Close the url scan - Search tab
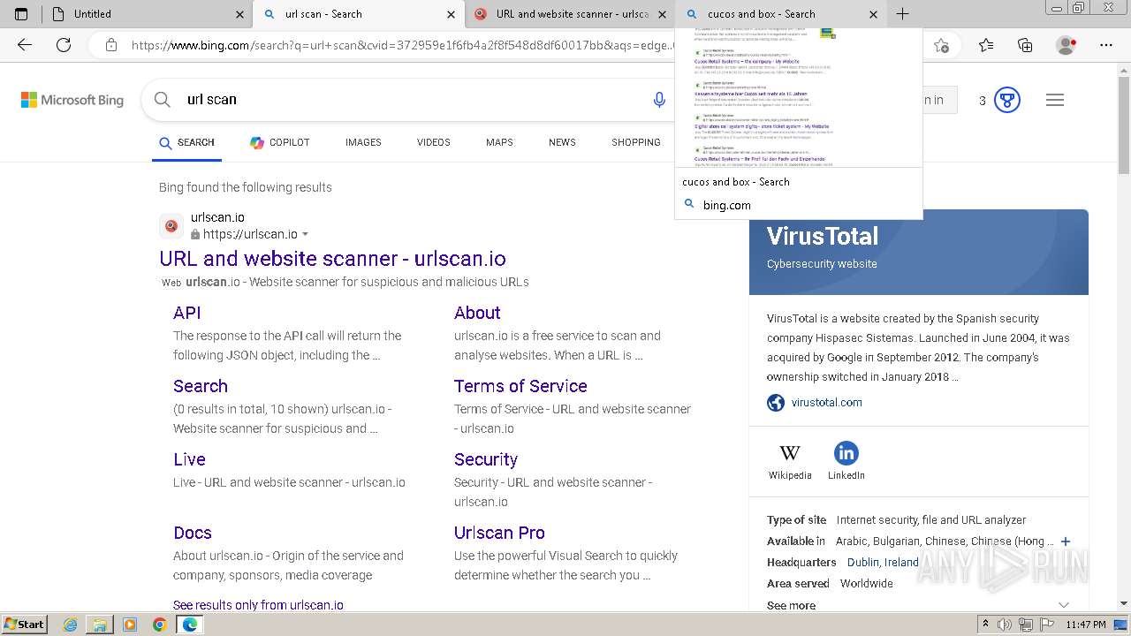This screenshot has height=636, width=1131. (x=451, y=14)
